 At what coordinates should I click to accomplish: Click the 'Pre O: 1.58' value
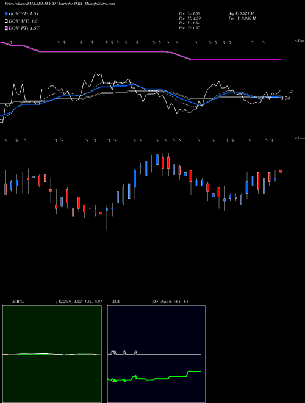[190, 13]
